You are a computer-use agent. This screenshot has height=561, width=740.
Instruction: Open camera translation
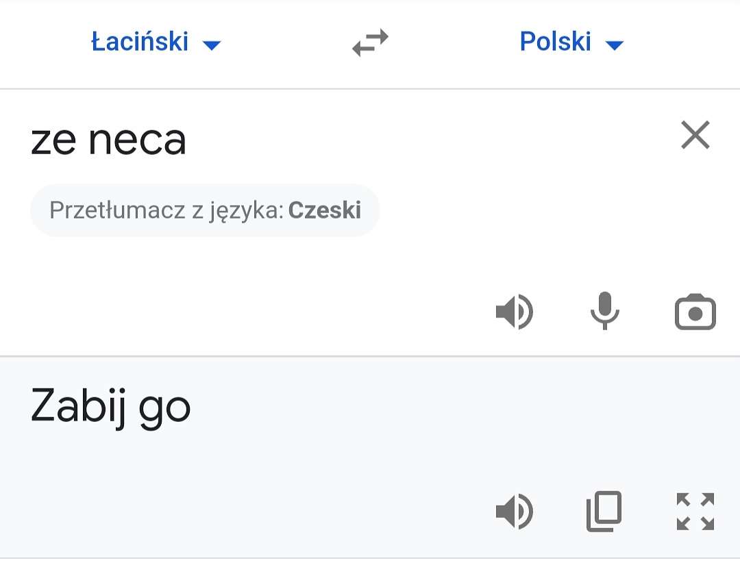[x=695, y=312]
